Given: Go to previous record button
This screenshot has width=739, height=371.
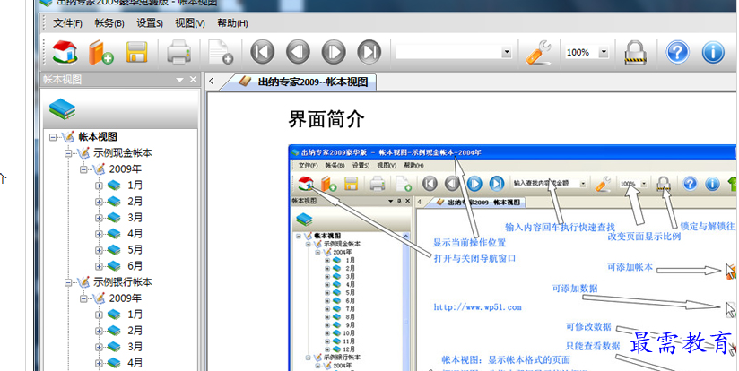Looking at the screenshot, I should [299, 52].
